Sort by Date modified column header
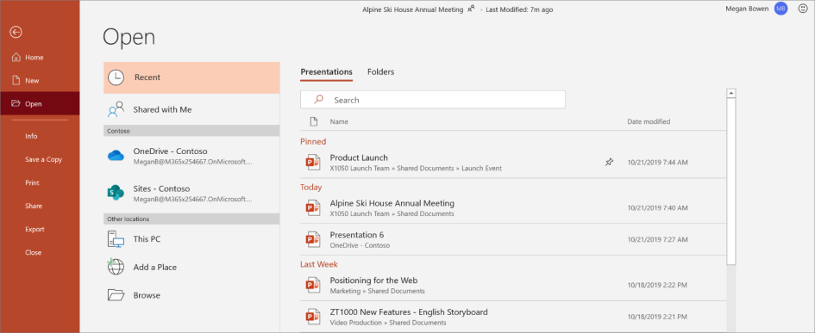 pyautogui.click(x=649, y=122)
